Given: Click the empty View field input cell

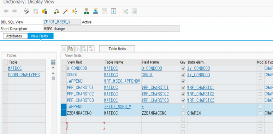Looking at the screenshot, I should (85, 126).
